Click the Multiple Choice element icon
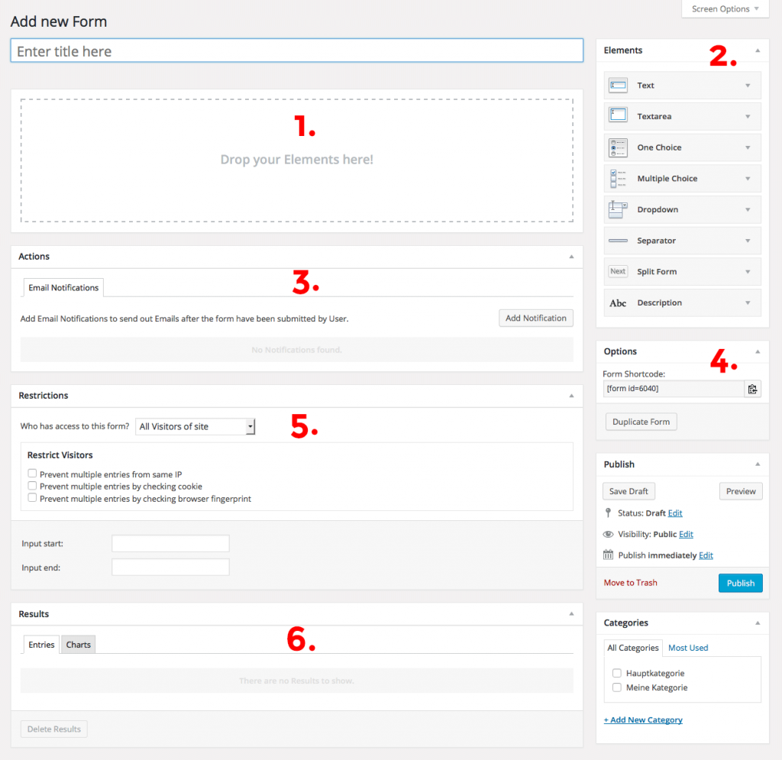 coord(619,178)
